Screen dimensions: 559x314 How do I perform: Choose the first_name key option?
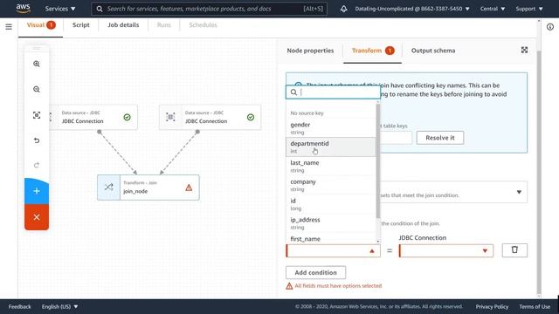click(331, 238)
